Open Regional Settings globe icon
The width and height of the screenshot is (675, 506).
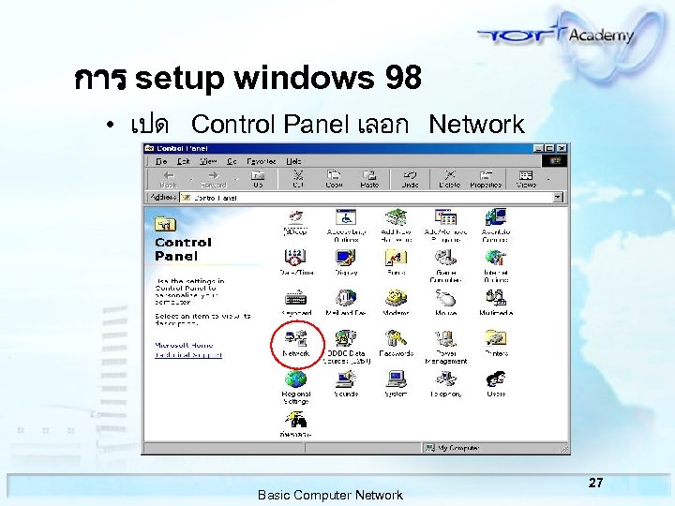click(x=296, y=387)
